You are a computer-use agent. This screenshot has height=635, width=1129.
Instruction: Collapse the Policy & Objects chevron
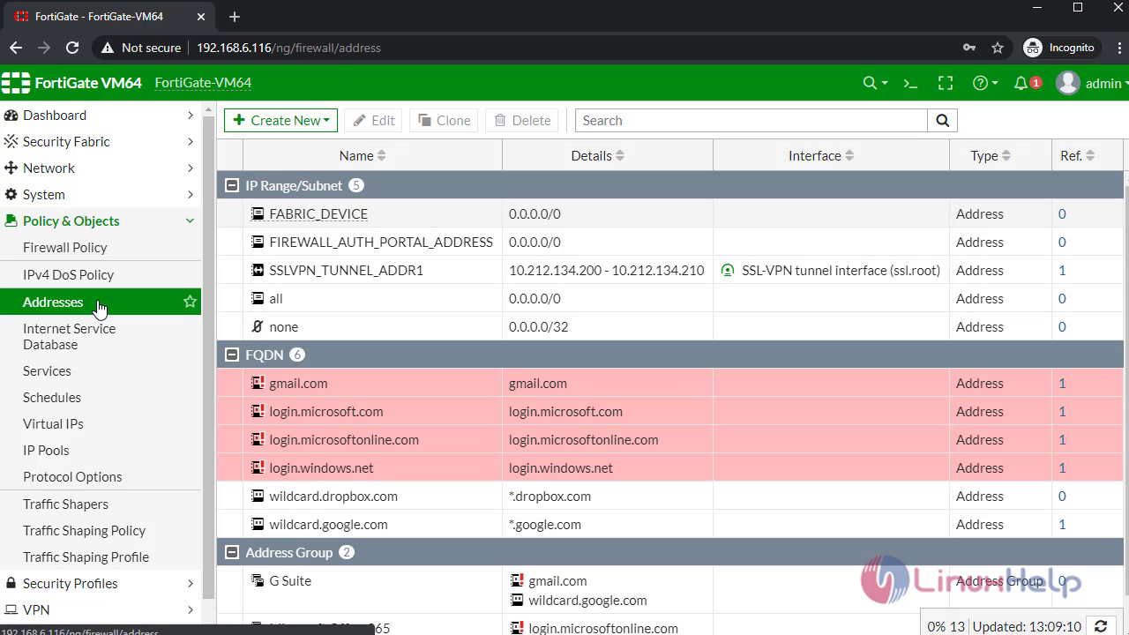(x=190, y=220)
